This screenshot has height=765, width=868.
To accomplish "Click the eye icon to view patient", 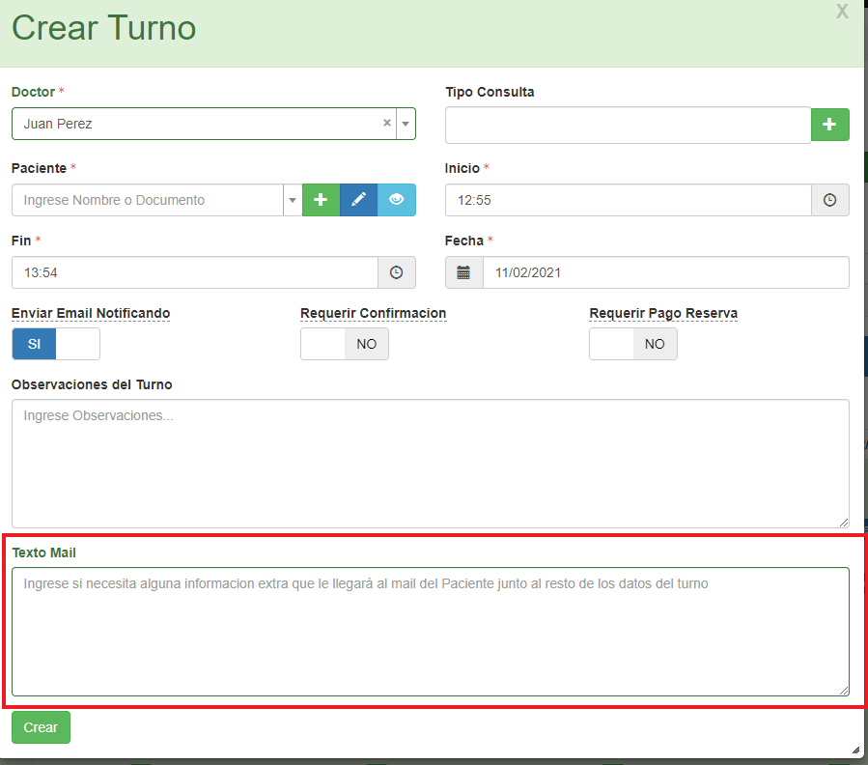I will pos(396,200).
